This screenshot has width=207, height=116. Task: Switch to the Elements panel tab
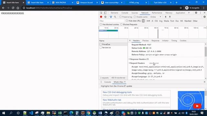coord(114,13)
